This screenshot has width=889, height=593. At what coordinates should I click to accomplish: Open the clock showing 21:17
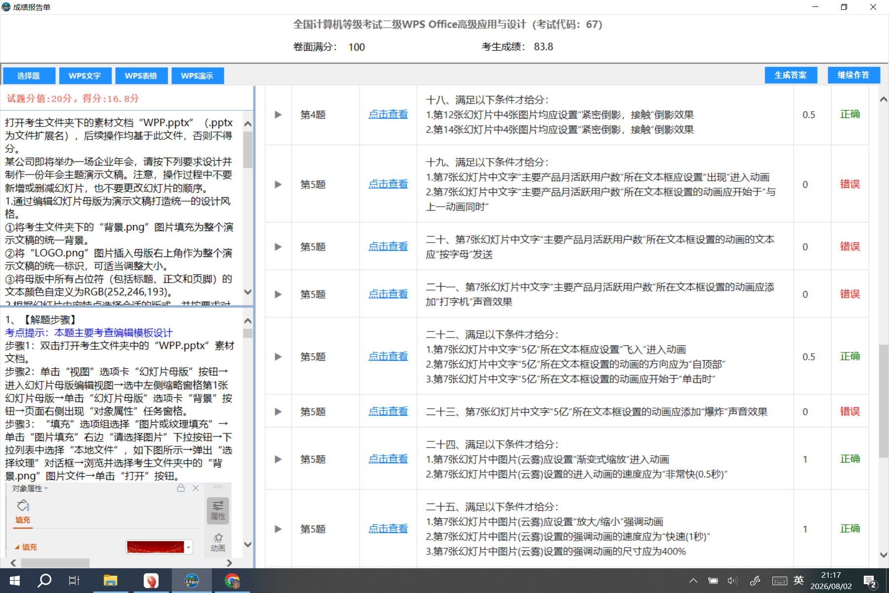pyautogui.click(x=831, y=581)
